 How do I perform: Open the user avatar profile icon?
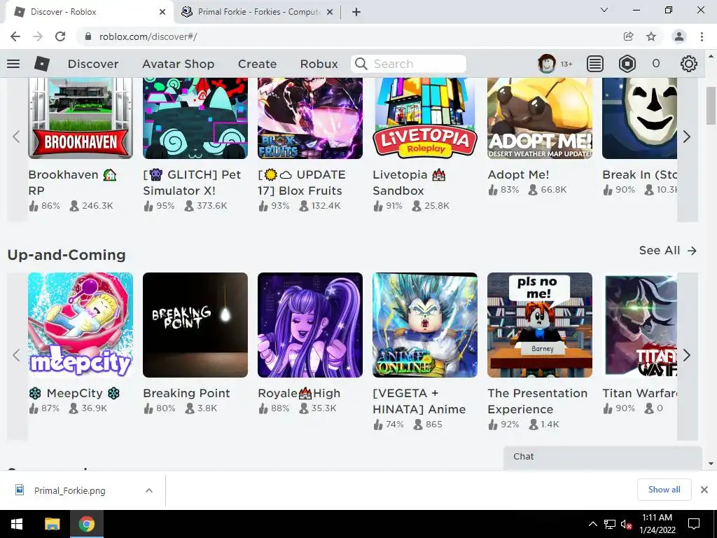click(546, 64)
